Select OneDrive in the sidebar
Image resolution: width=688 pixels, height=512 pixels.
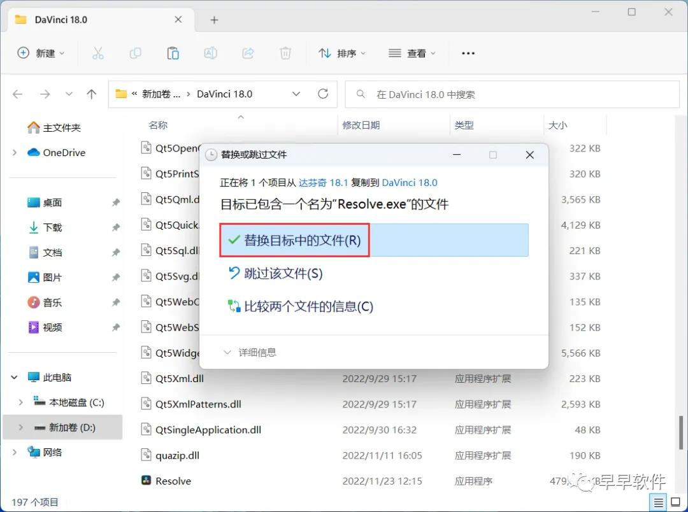pos(56,153)
